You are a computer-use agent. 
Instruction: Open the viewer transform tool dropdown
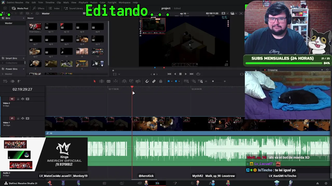tap(119, 74)
